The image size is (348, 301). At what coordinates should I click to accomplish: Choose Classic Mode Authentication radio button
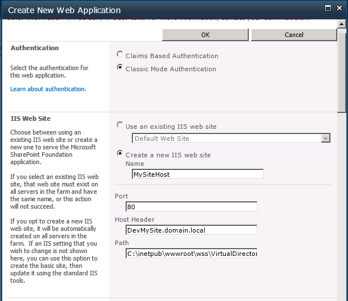point(120,68)
